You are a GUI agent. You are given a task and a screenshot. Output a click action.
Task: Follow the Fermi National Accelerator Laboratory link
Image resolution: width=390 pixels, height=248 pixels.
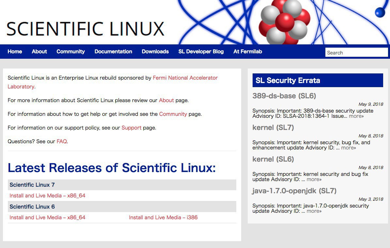(113, 82)
